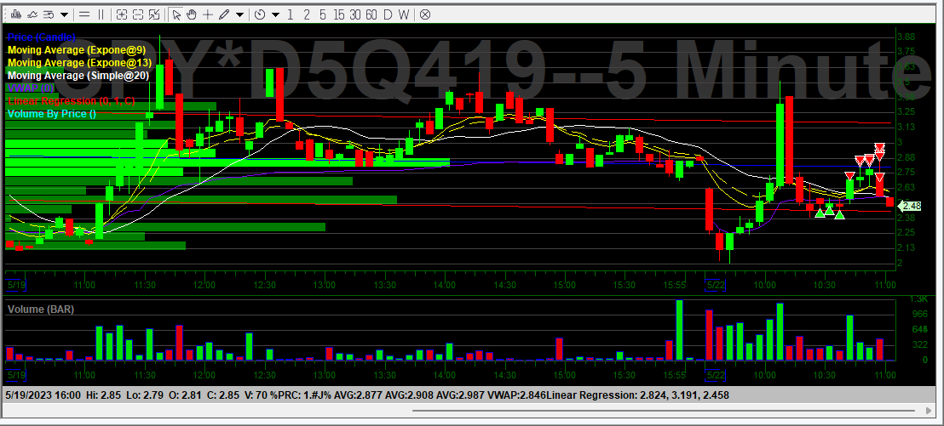Viewport: 944px width, 426px height.
Task: Select the hand pan tool
Action: click(192, 14)
